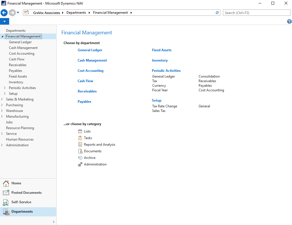Go back with the blue back arrow
292x225 pixels.
4,13
